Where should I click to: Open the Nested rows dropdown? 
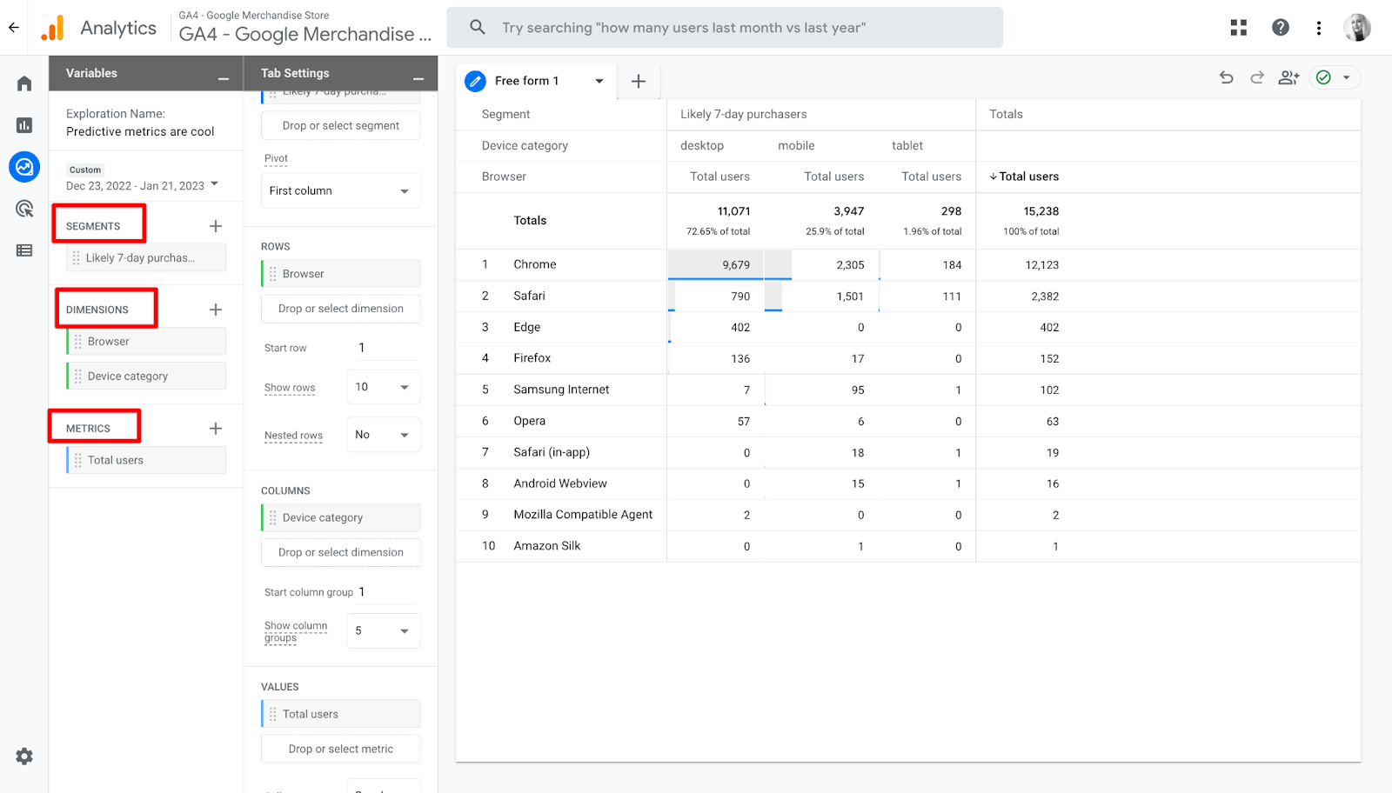point(383,435)
